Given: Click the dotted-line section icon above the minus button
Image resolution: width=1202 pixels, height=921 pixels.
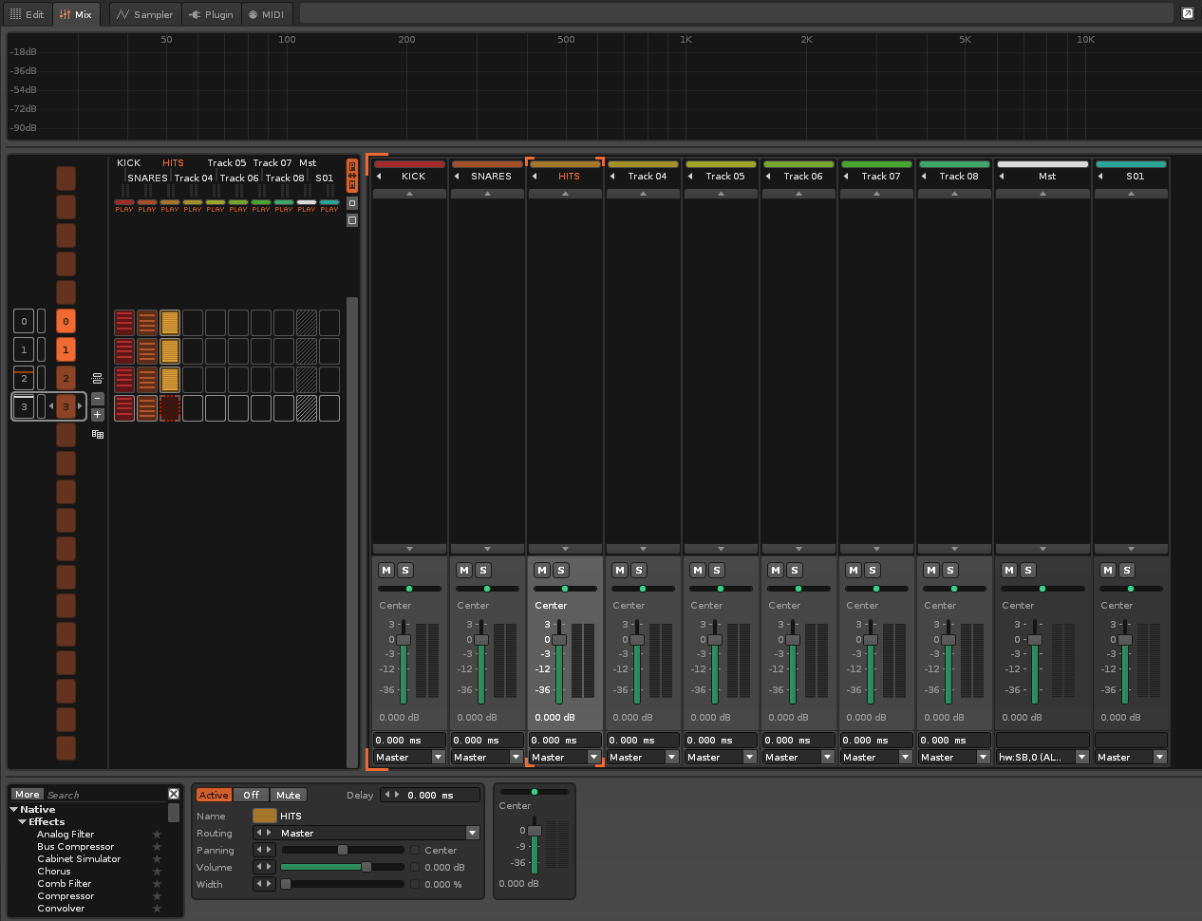Looking at the screenshot, I should click(97, 378).
